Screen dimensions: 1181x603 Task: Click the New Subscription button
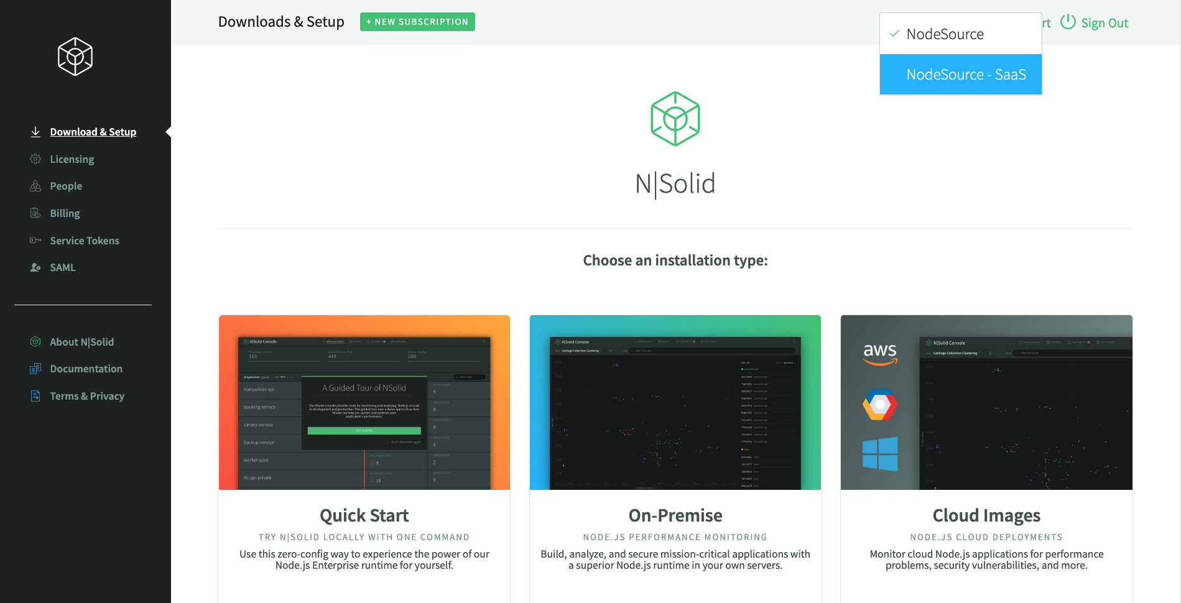coord(417,22)
